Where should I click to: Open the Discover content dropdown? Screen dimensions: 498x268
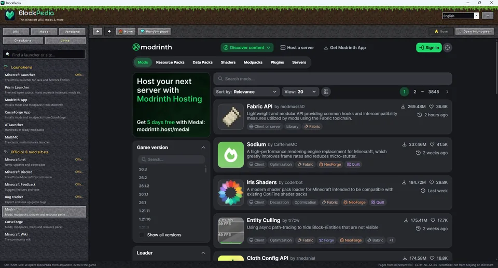point(247,47)
